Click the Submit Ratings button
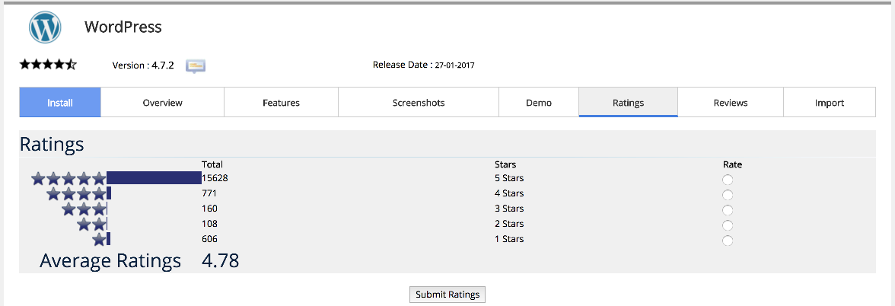Image resolution: width=895 pixels, height=306 pixels. (x=447, y=295)
